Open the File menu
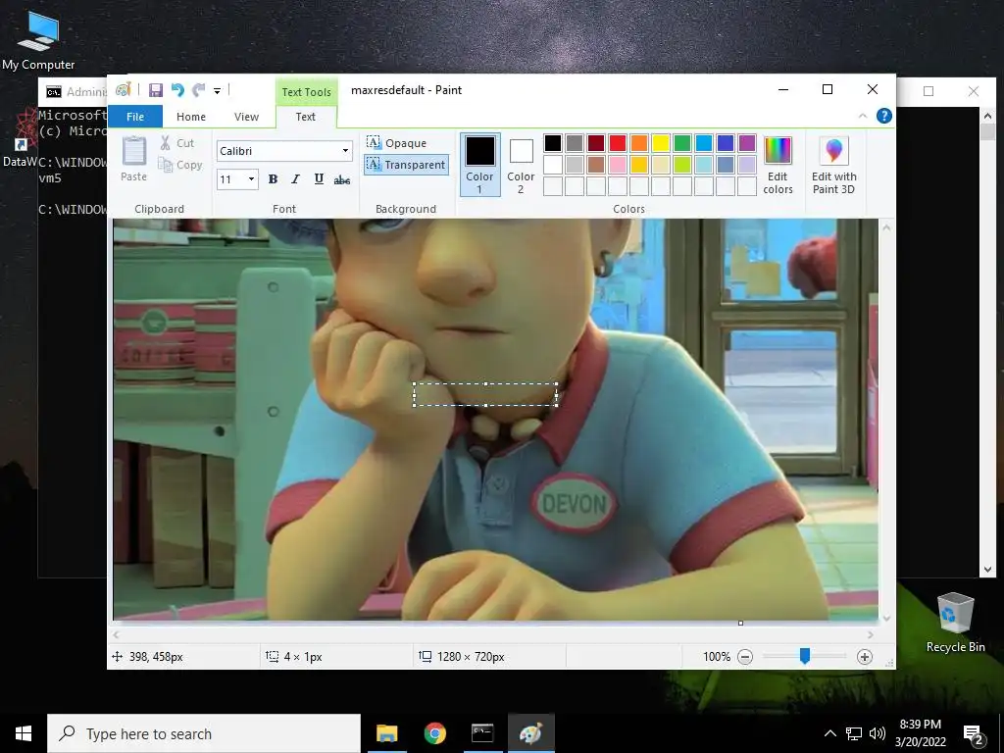The height and width of the screenshot is (753, 1004). click(x=135, y=117)
